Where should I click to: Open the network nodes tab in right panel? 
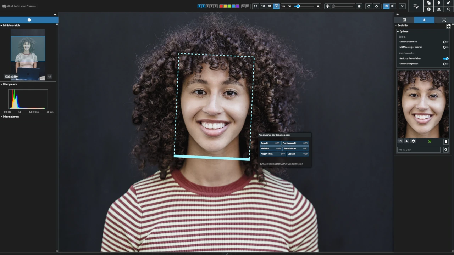(444, 20)
